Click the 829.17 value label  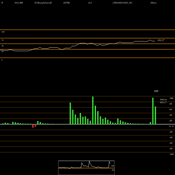coord(163,103)
